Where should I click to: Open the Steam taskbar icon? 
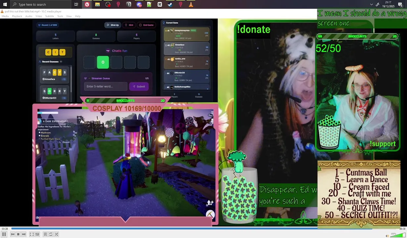pyautogui.click(x=170, y=4)
